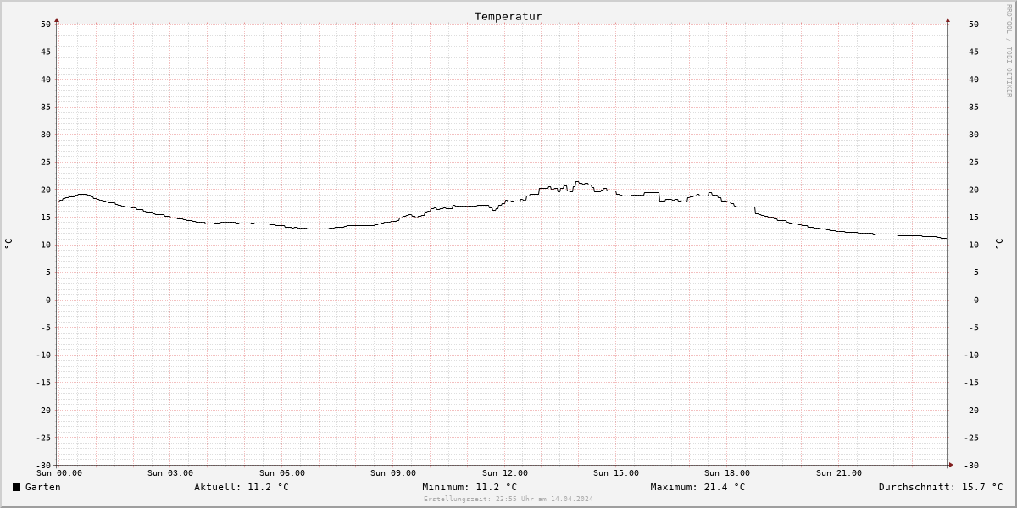
Task: Click the "°C" unit label on right side
Action: (998, 244)
